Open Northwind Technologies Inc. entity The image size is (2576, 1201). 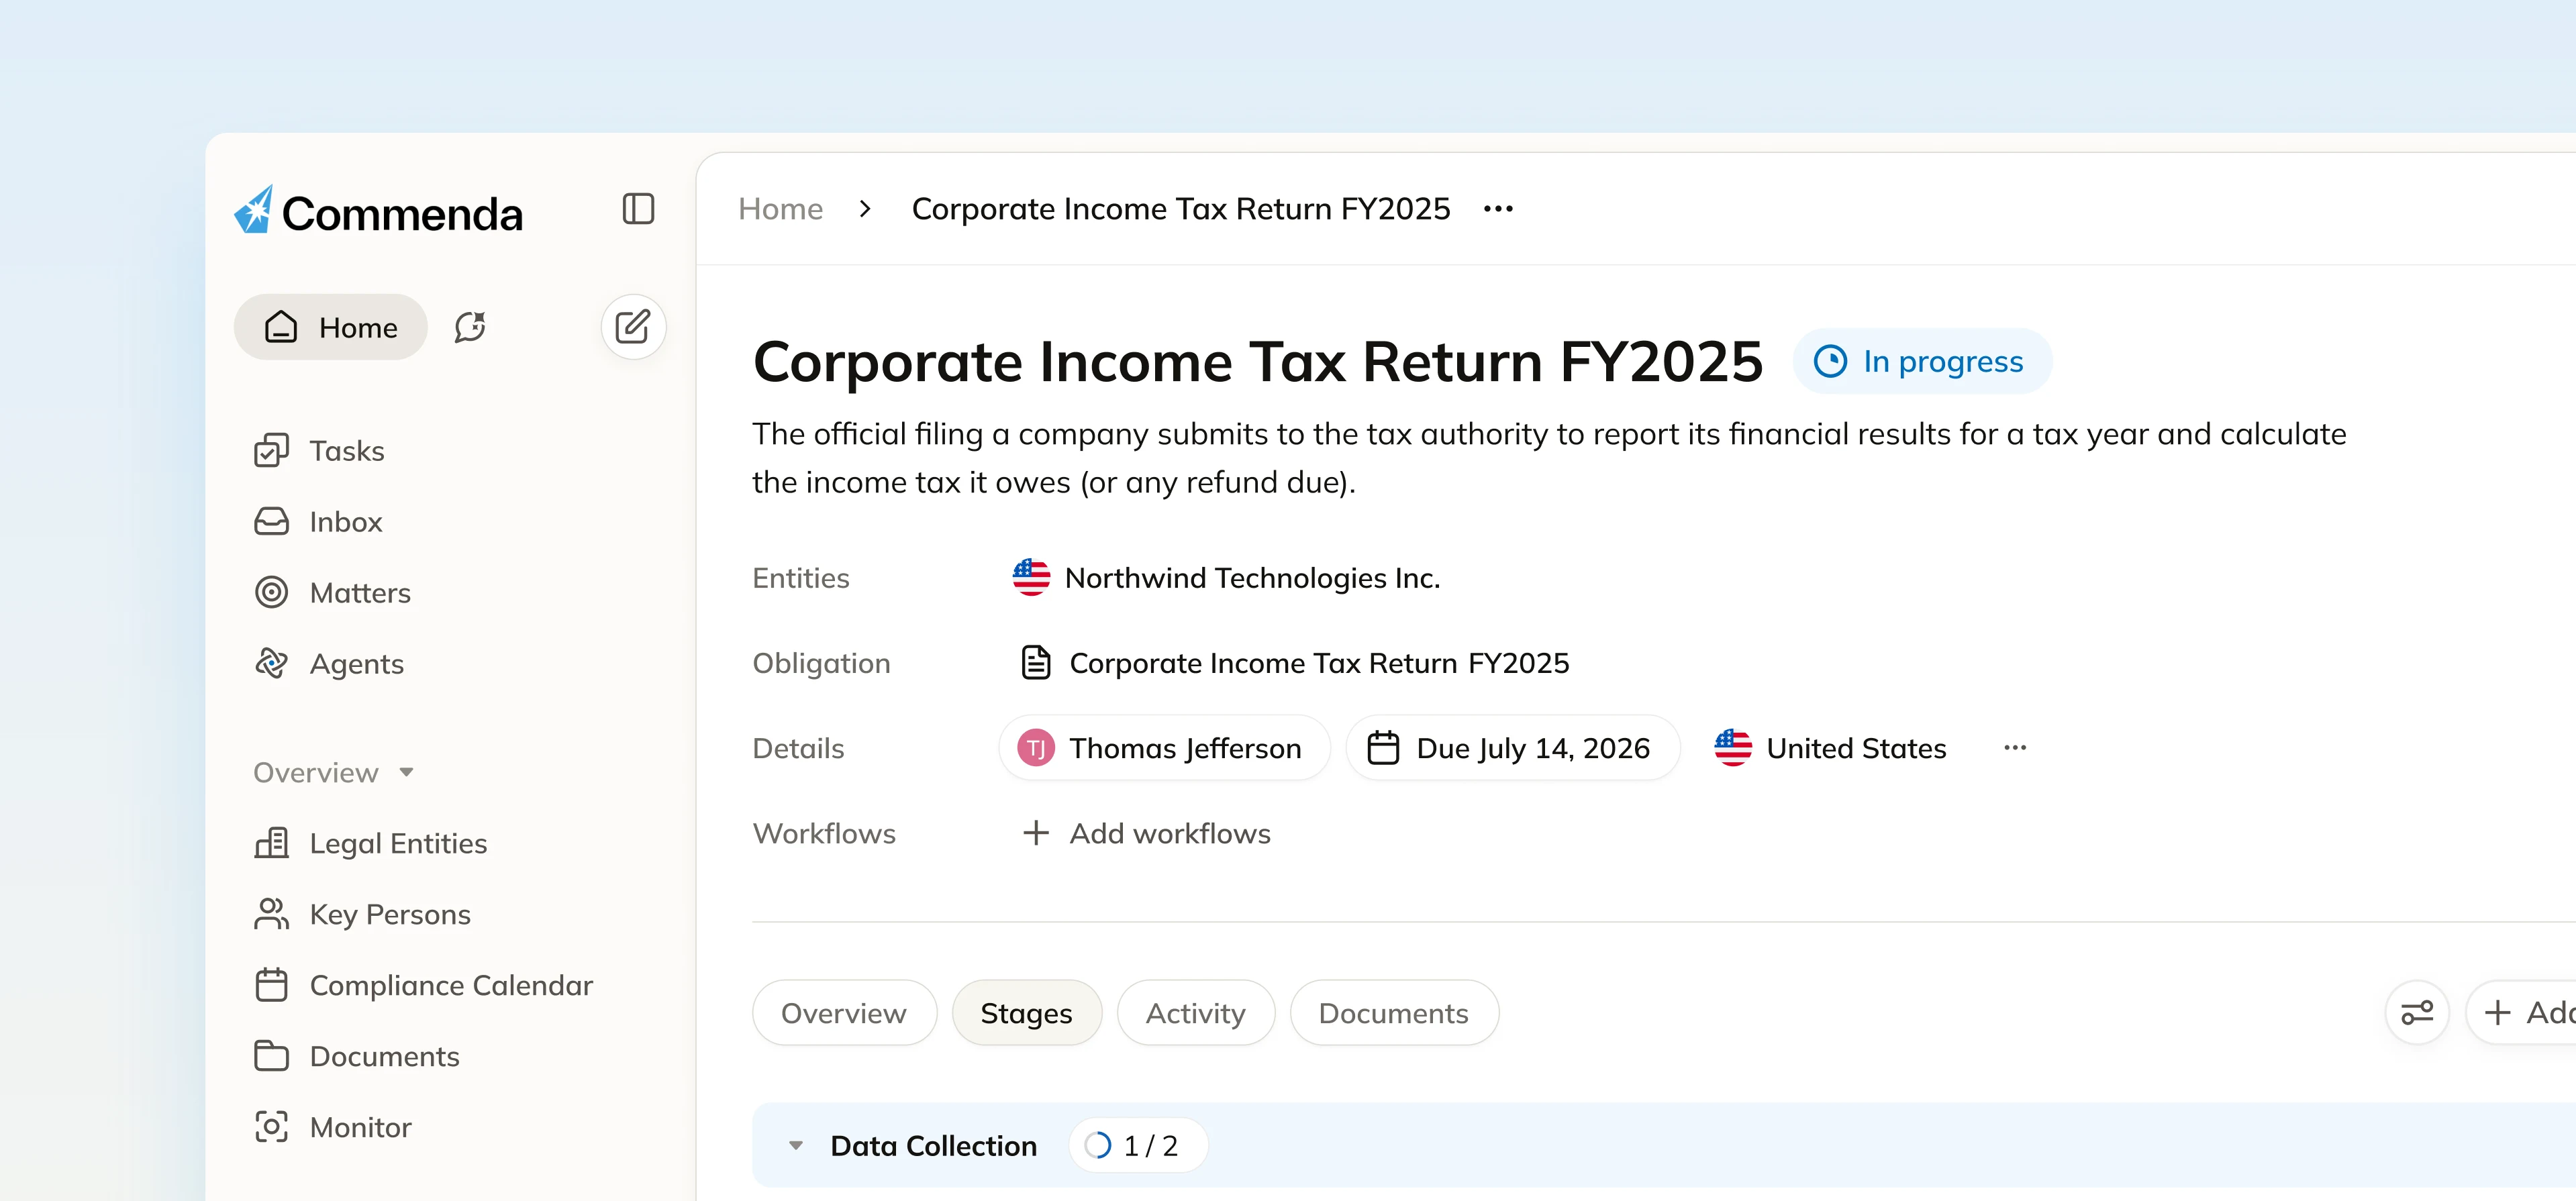coord(1252,579)
